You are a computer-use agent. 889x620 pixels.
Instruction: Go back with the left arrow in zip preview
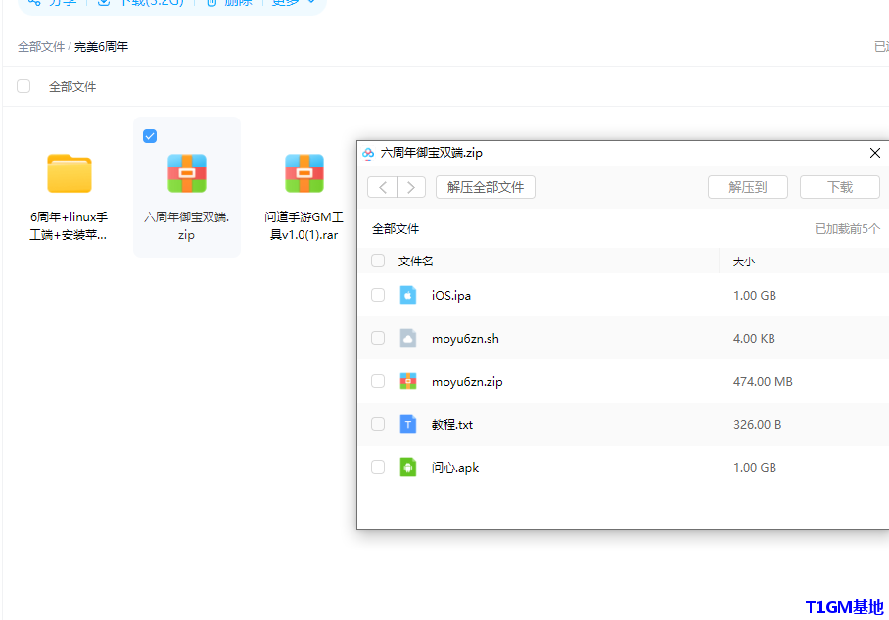[383, 187]
